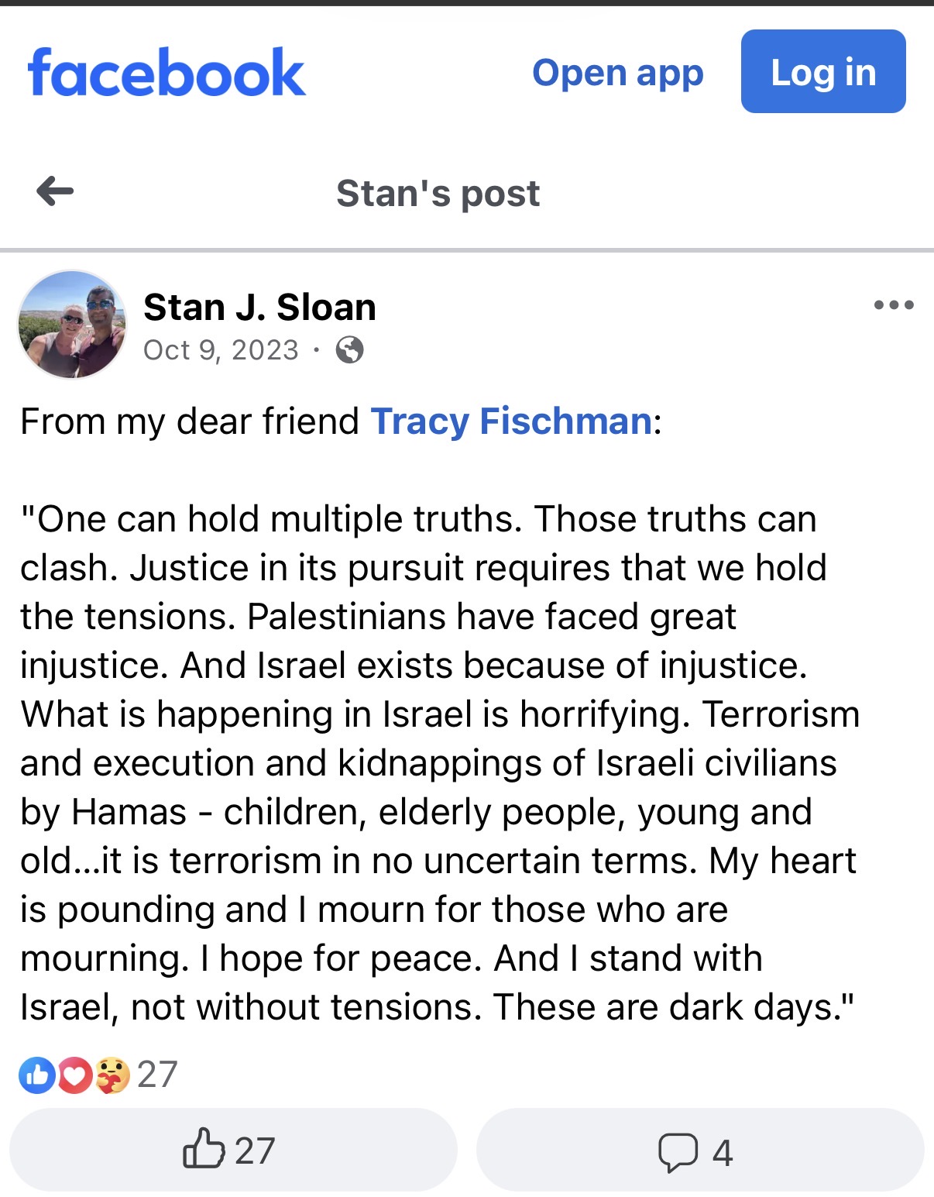The image size is (934, 1197).
Task: Tap the back arrow icon
Action: pos(55,191)
